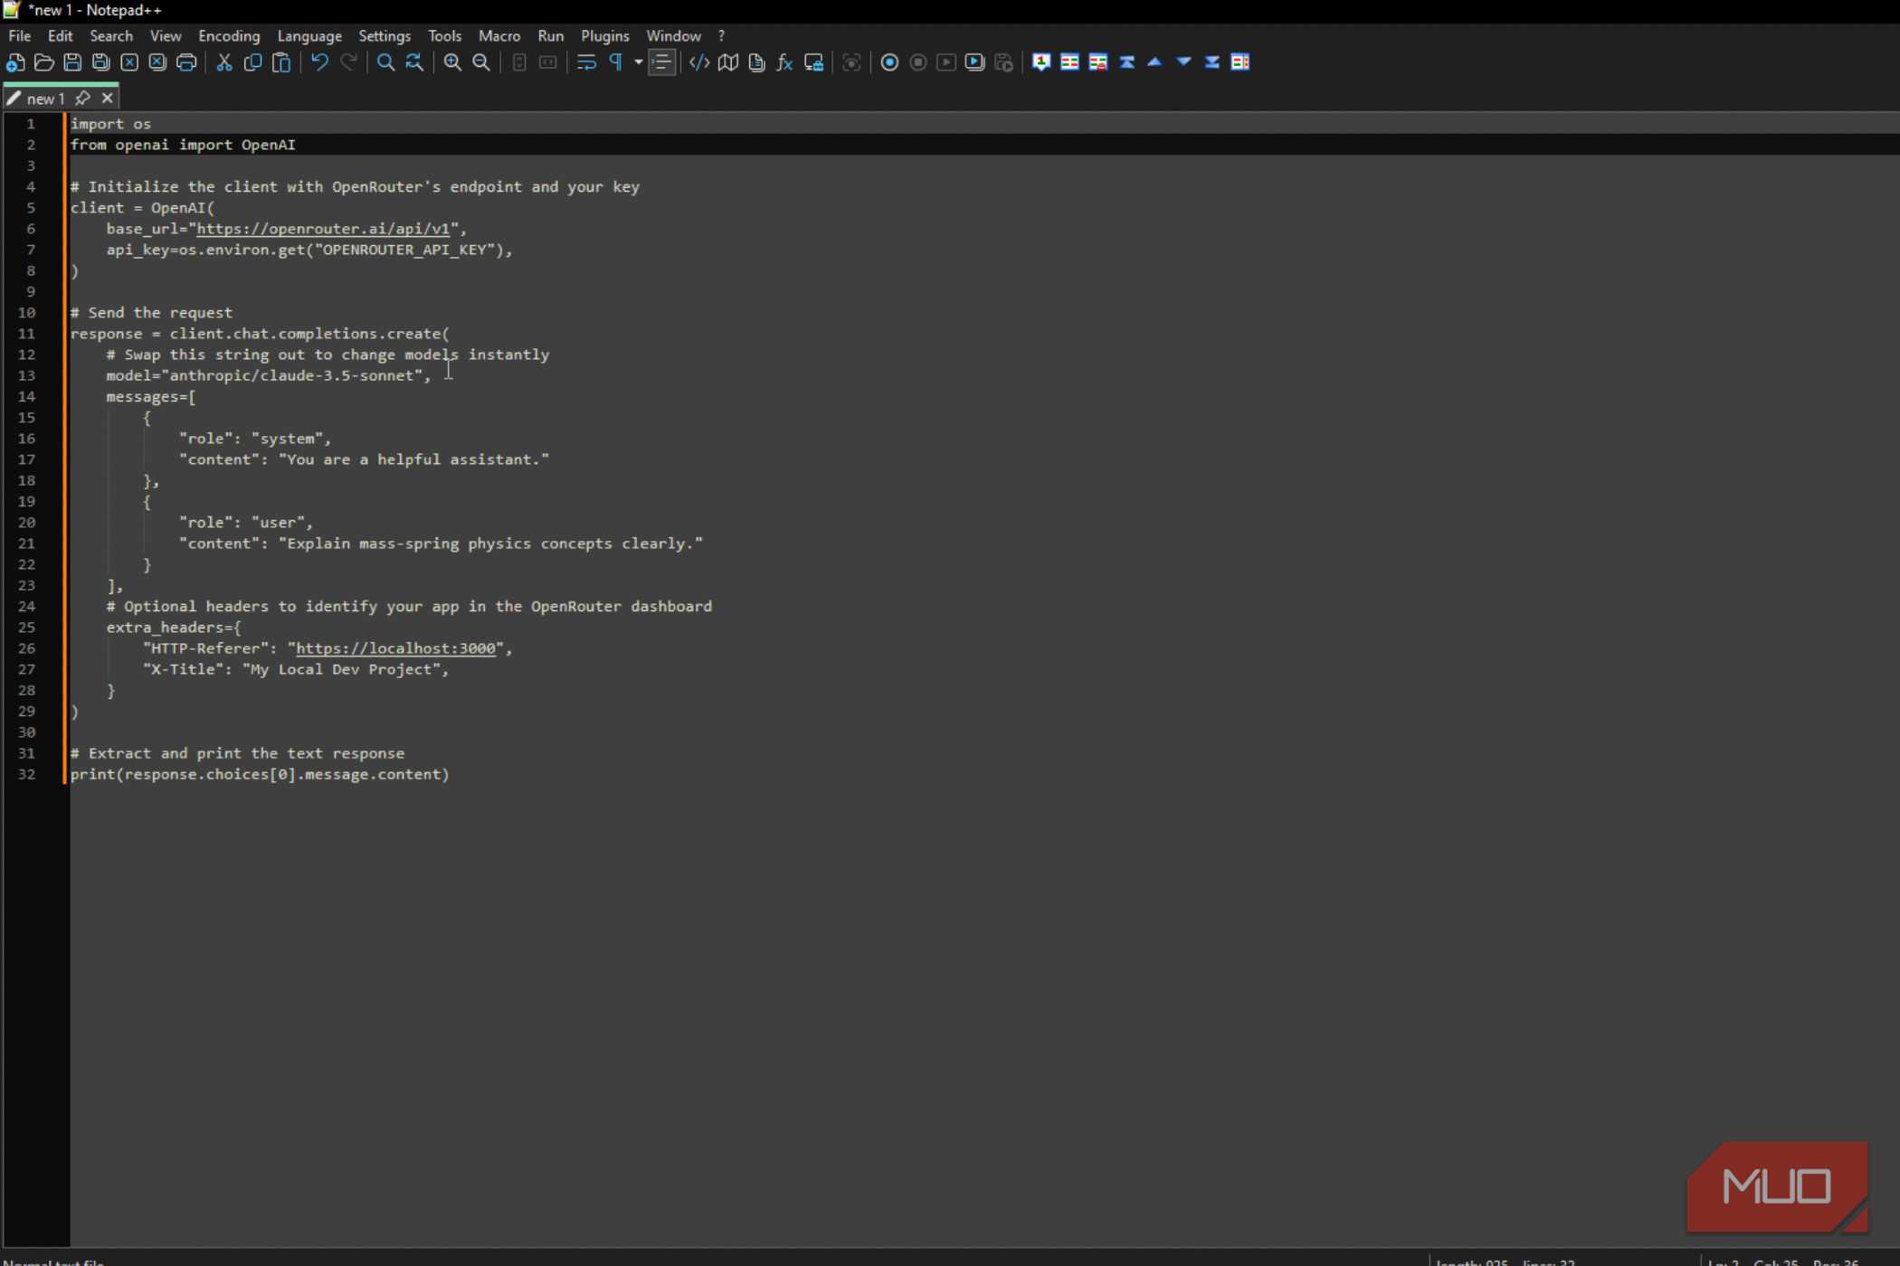Toggle the Compare navigation bar icon
1900x1266 pixels.
pos(1240,62)
